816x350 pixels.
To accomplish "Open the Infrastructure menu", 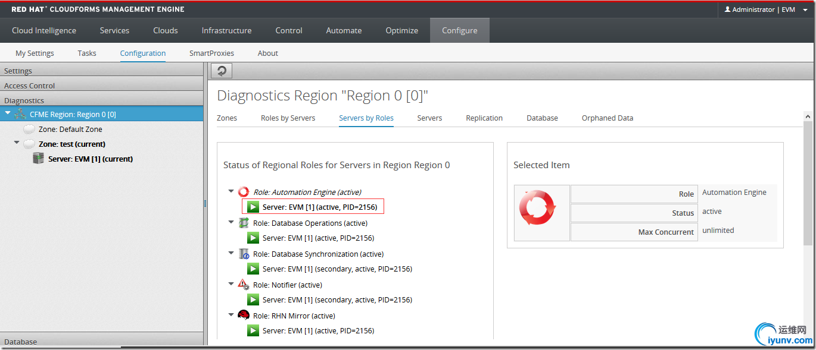I will (x=226, y=30).
